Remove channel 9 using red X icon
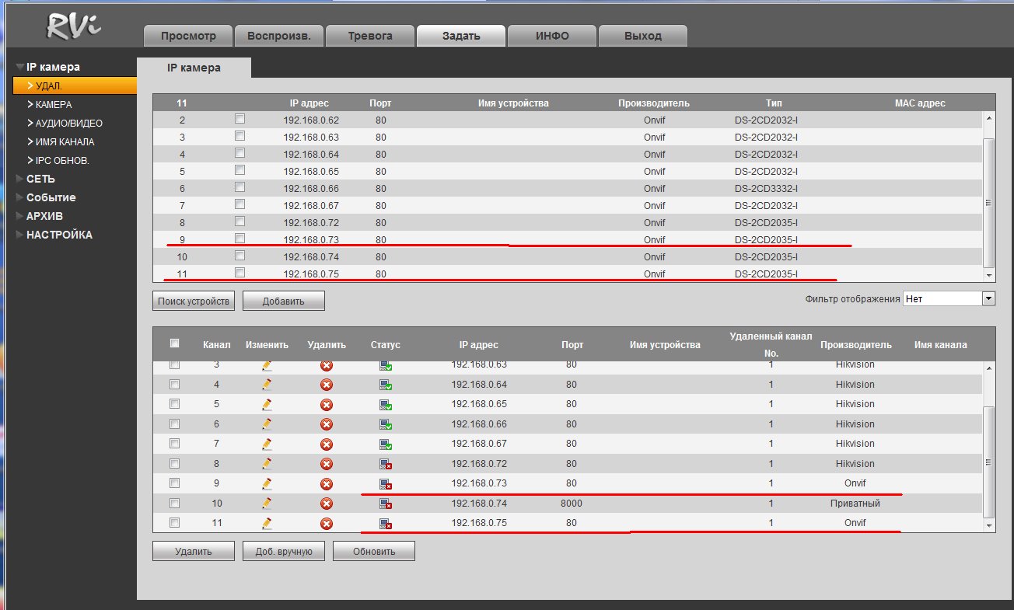 tap(327, 483)
